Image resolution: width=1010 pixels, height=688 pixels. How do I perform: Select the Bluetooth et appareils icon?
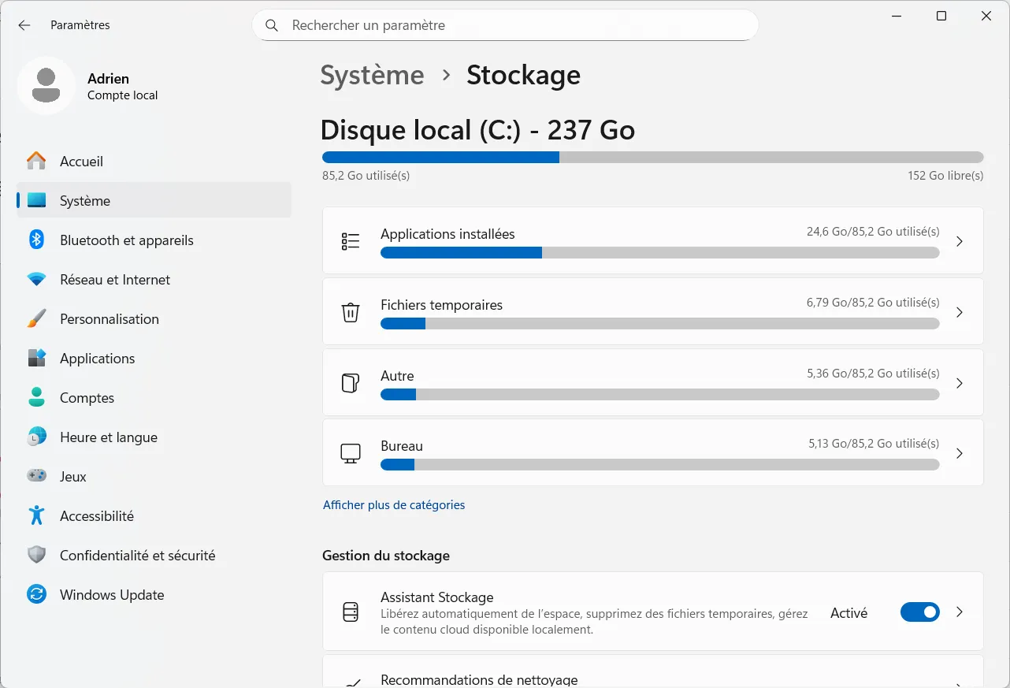click(36, 240)
